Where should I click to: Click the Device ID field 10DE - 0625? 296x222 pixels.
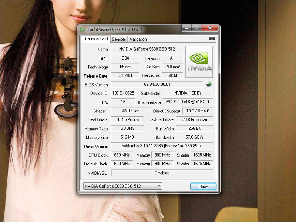123,93
